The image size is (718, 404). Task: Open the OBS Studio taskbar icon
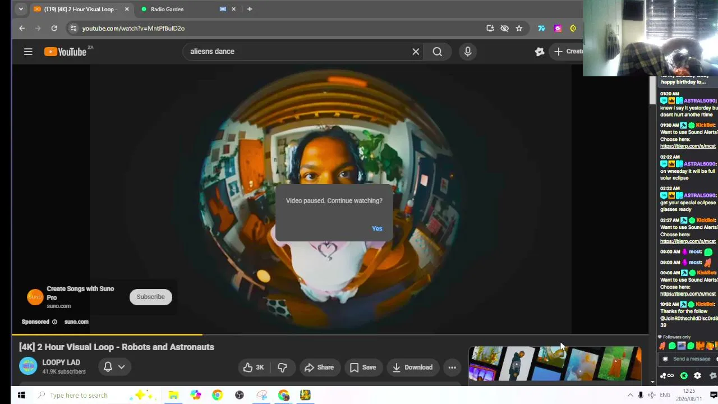click(240, 395)
